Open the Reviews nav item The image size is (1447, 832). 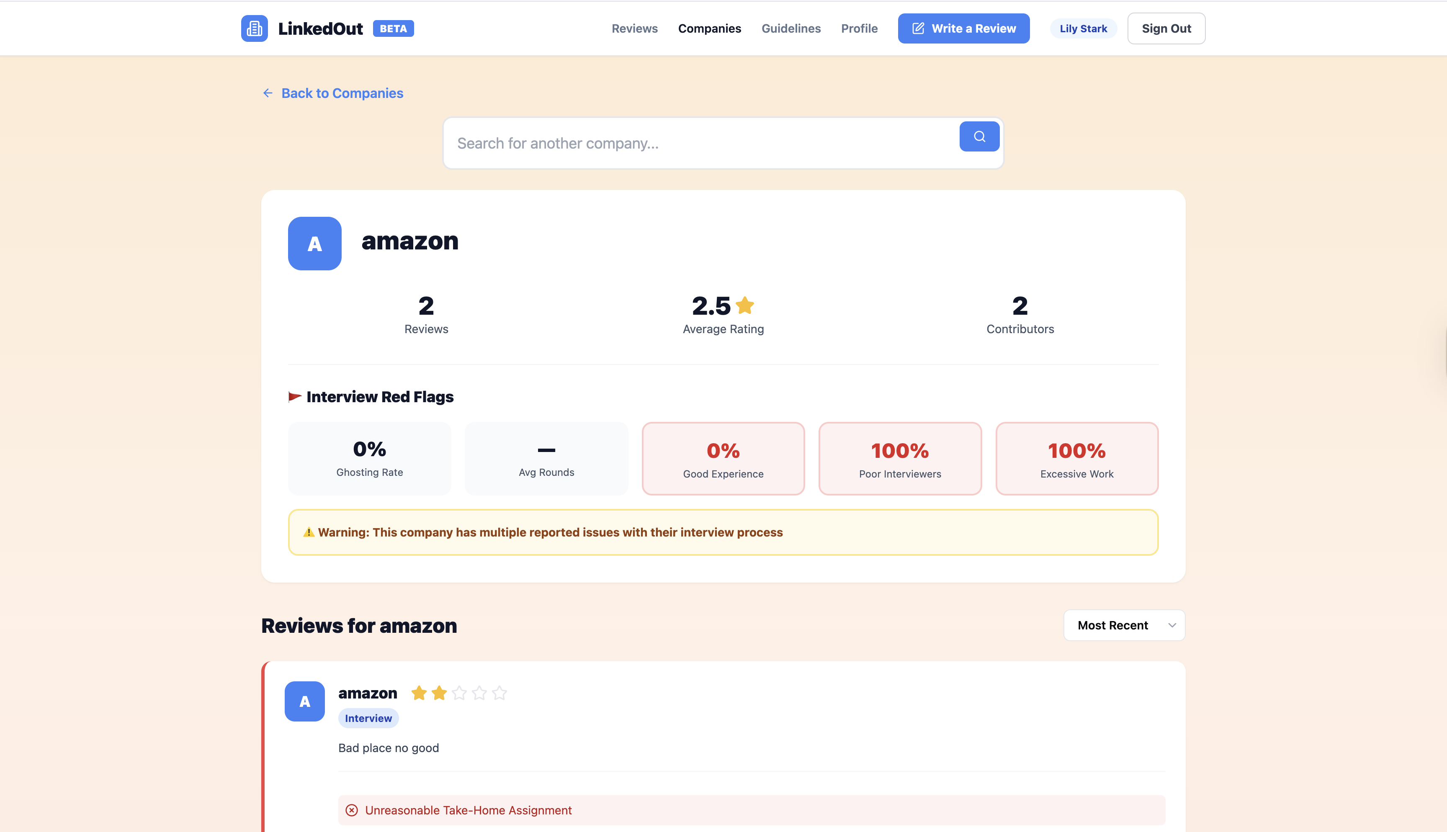click(x=634, y=28)
